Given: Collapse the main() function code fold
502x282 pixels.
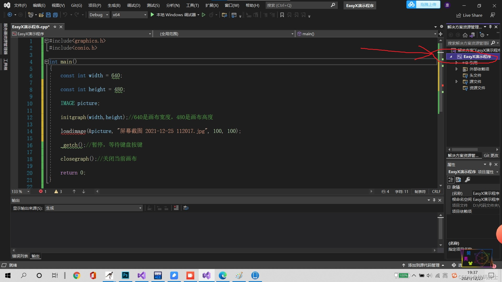Looking at the screenshot, I should click(x=47, y=62).
